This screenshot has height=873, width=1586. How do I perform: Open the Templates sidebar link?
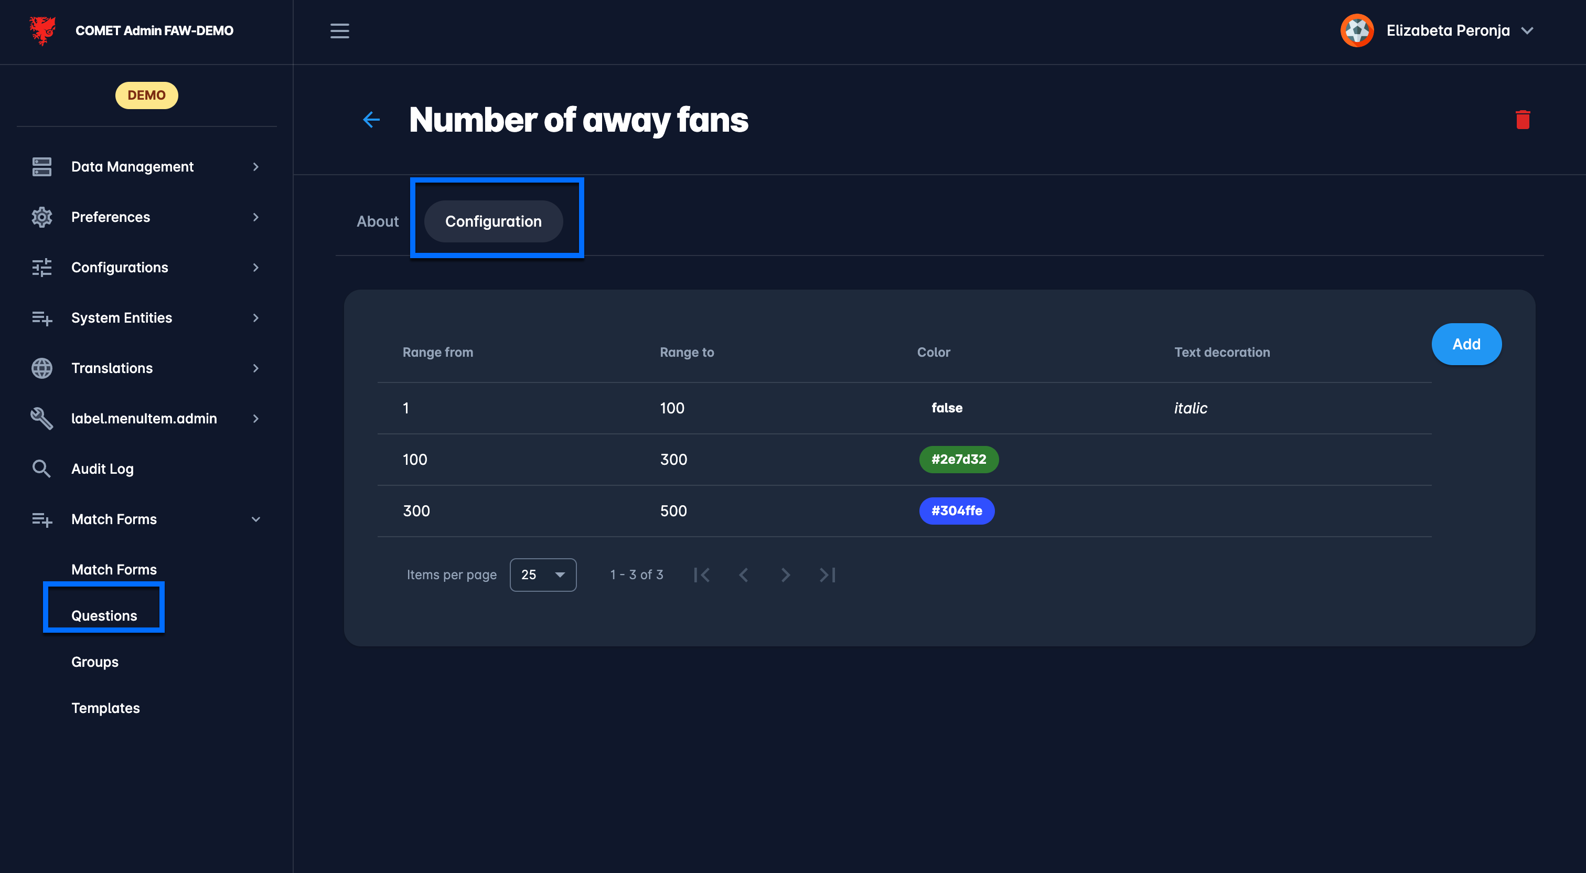tap(105, 708)
